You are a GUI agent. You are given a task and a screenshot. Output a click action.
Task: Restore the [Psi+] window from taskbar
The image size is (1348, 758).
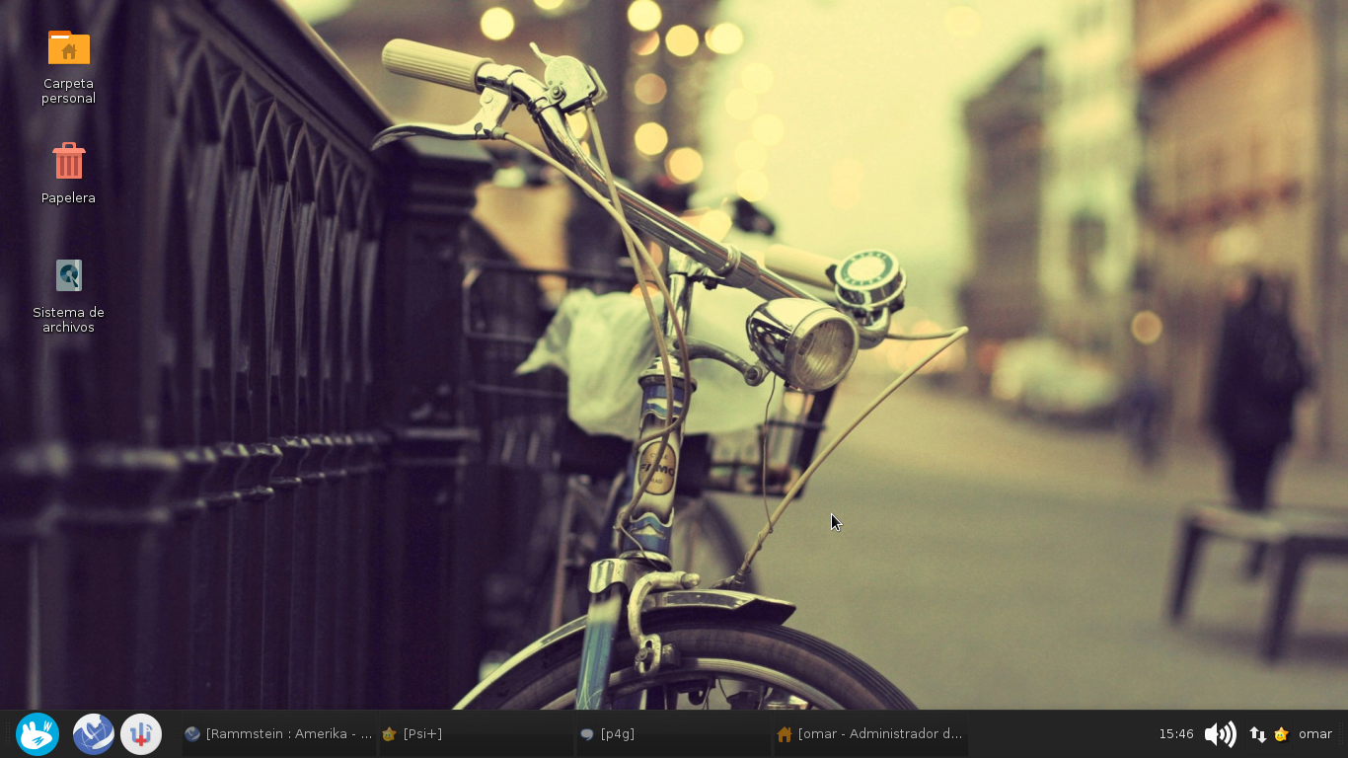click(476, 734)
